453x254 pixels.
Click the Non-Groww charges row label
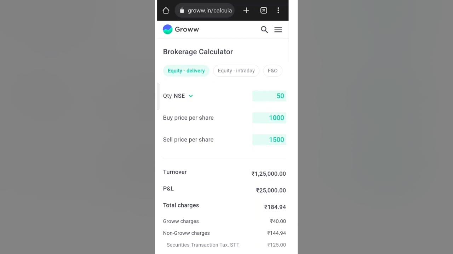(186, 233)
